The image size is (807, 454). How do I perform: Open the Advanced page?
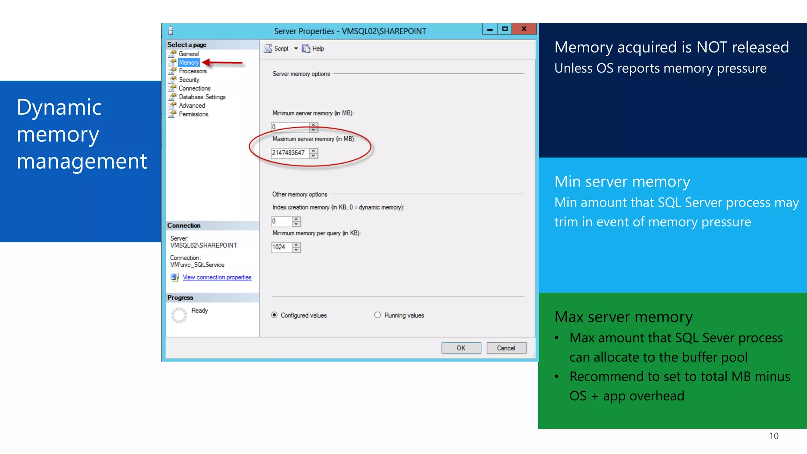(192, 106)
